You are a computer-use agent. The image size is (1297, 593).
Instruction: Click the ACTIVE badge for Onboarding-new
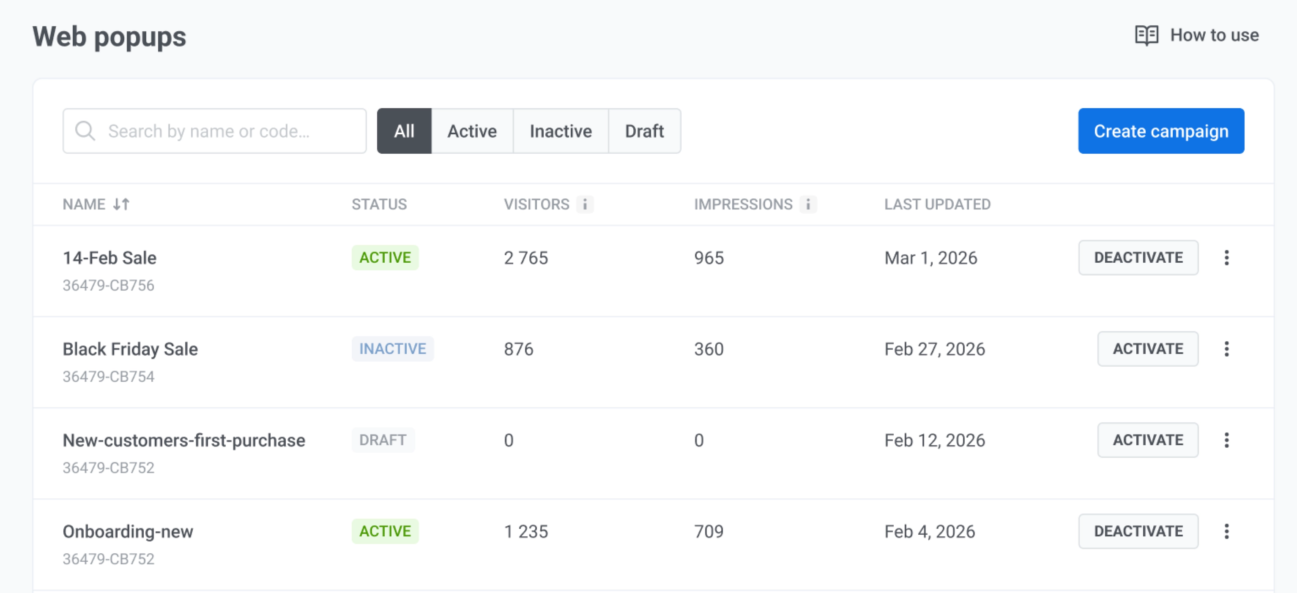tap(385, 530)
